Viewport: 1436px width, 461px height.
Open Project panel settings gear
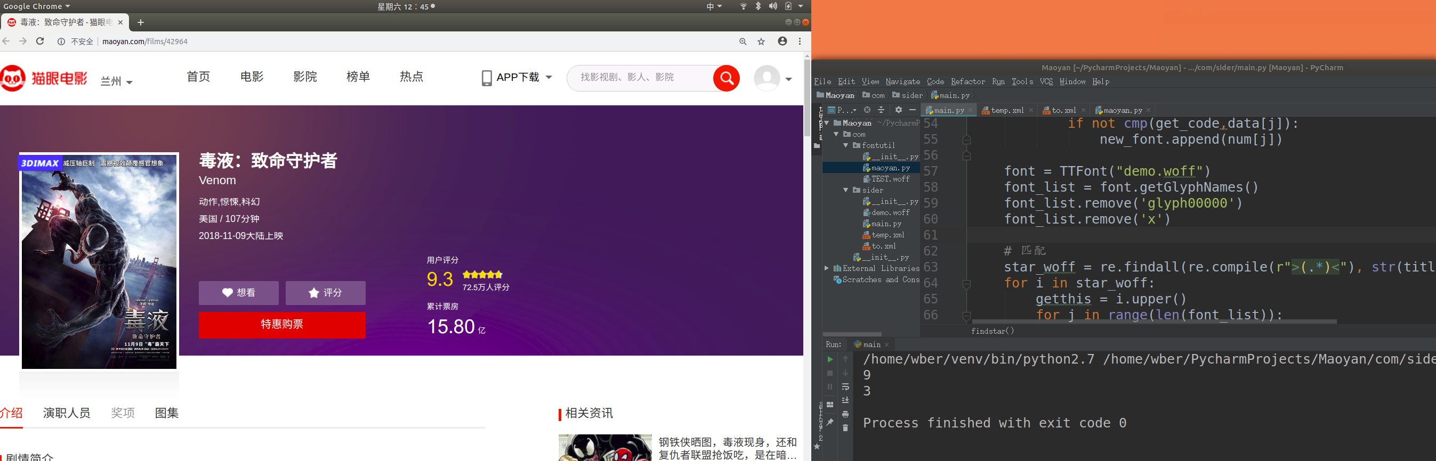click(x=898, y=110)
